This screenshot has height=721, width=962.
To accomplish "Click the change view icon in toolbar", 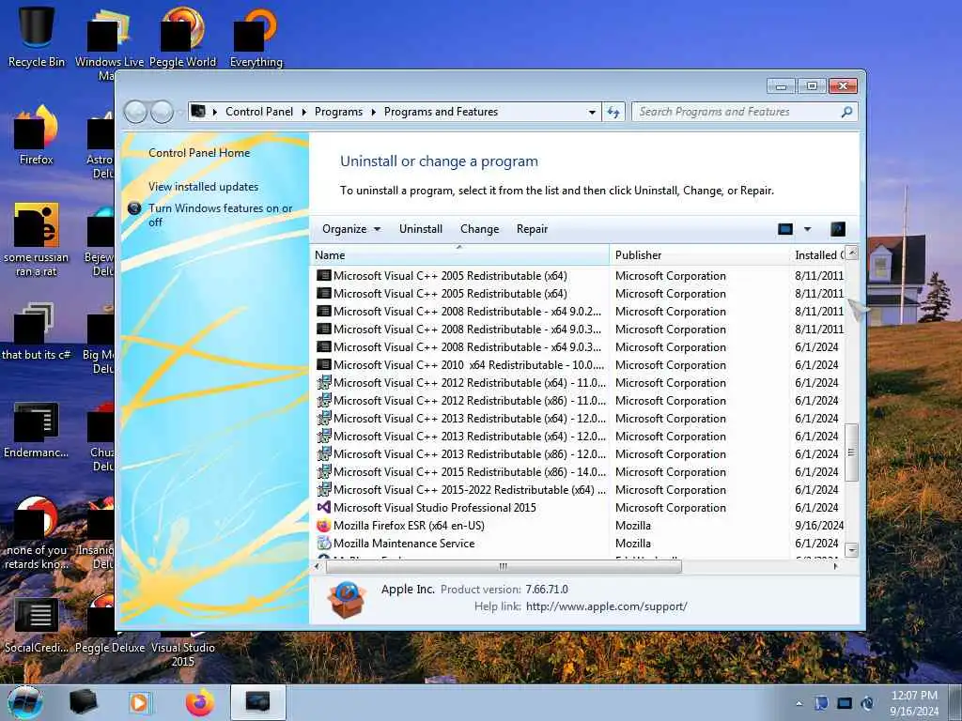I will click(x=785, y=229).
